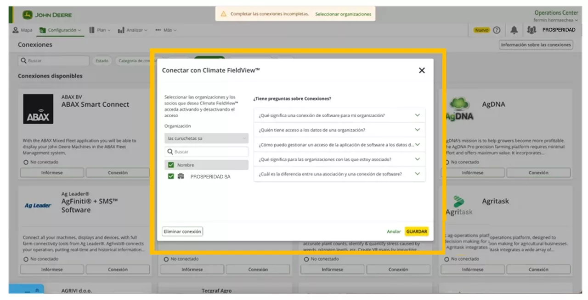Image resolution: width=588 pixels, height=300 pixels.
Task: Click the Ag Leader logo
Action: tap(38, 206)
